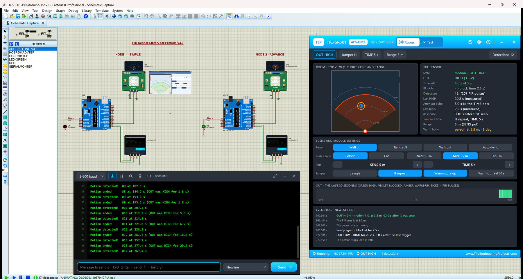Click the terminal message input field

point(149,267)
